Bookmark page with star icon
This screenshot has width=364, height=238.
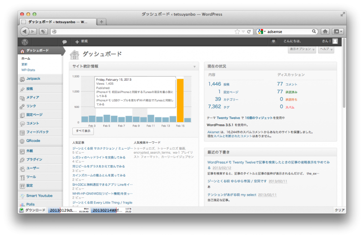pos(237,32)
